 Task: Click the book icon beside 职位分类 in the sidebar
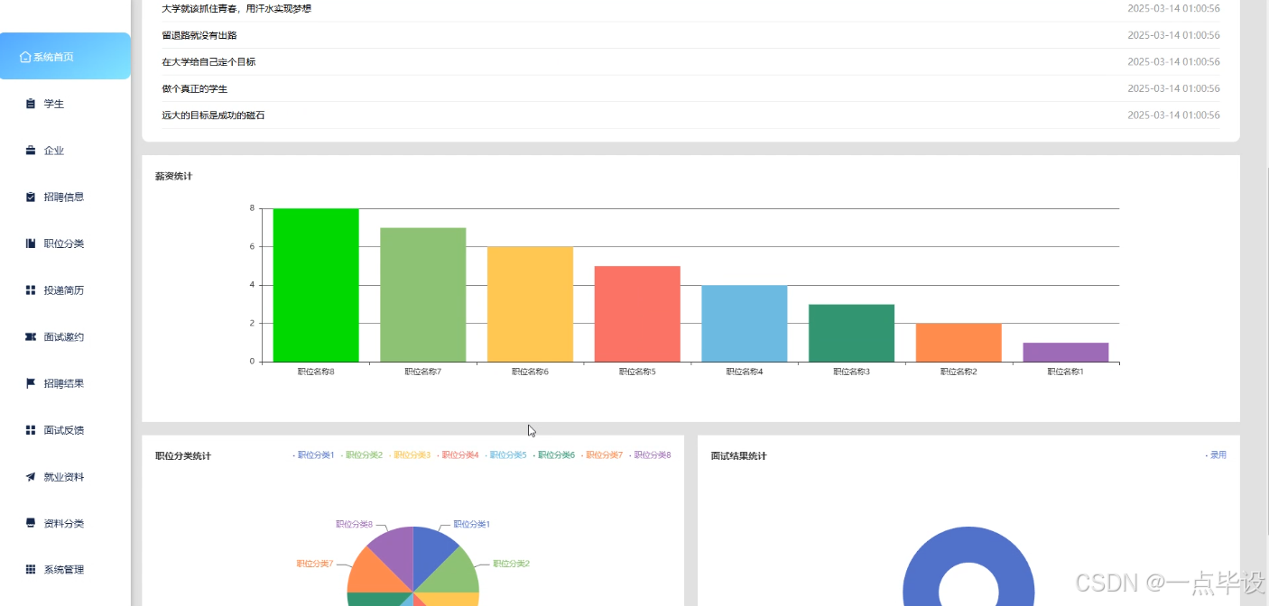pyautogui.click(x=31, y=243)
